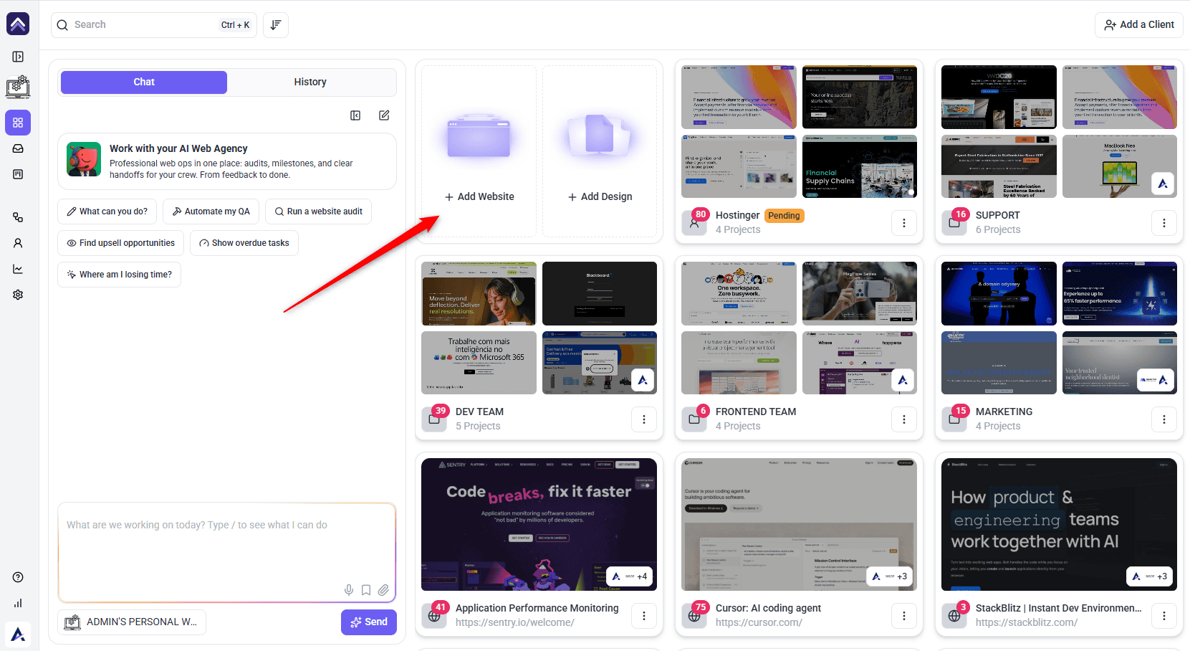
Task: Open the https://stackblitz.com/ link
Action: 1026,623
